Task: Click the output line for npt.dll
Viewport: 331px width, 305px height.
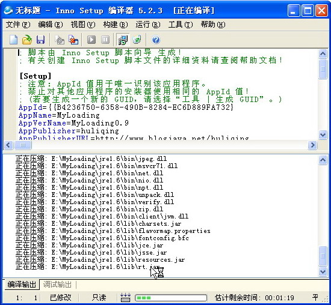Action: coord(89,187)
